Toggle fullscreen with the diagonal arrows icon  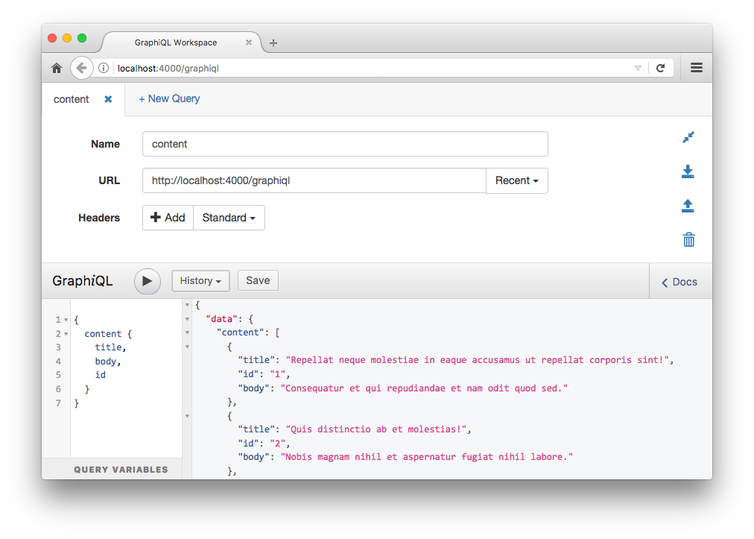[x=688, y=137]
